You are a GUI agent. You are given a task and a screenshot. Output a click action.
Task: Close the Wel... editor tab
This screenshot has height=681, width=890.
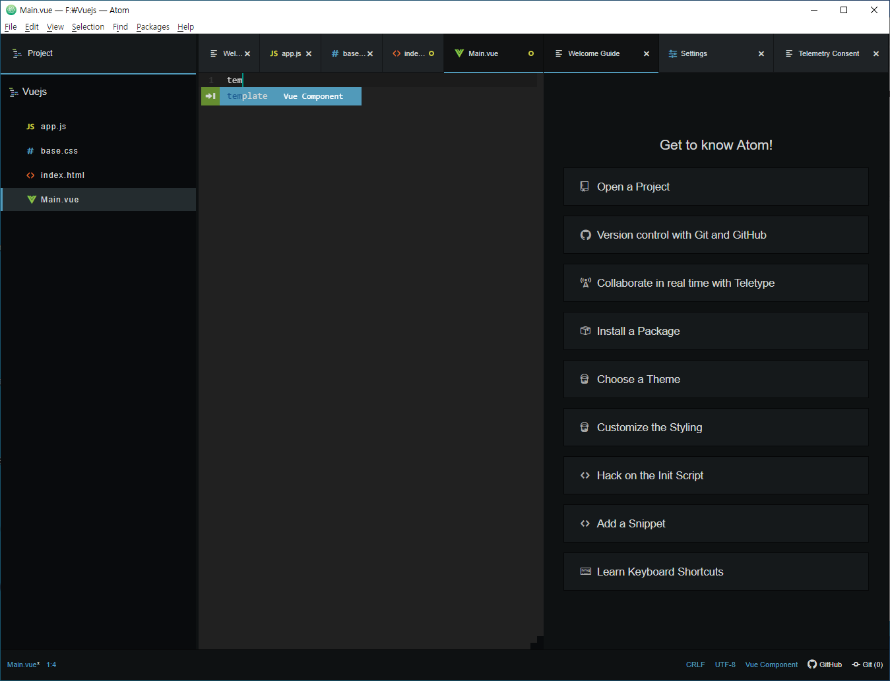point(247,54)
